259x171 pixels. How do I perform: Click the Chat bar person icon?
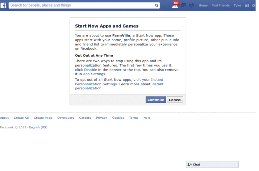(x=189, y=165)
